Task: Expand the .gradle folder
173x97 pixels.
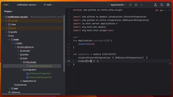Action: click(6, 21)
